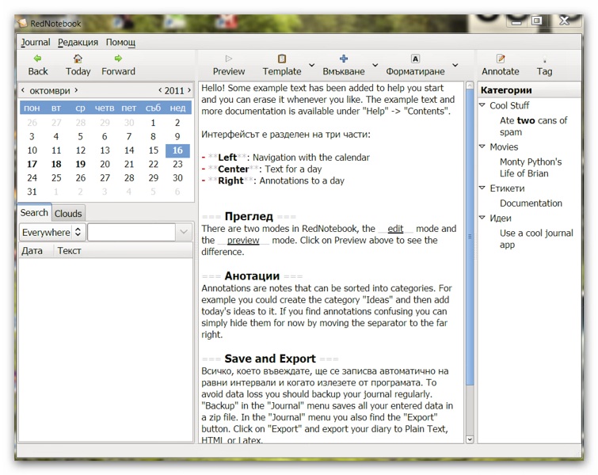Click the bold word 'Center' in text

pos(233,169)
